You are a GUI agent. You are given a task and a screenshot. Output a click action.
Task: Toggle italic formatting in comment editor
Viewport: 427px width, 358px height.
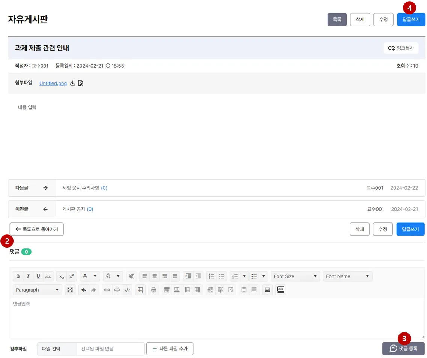(28, 276)
